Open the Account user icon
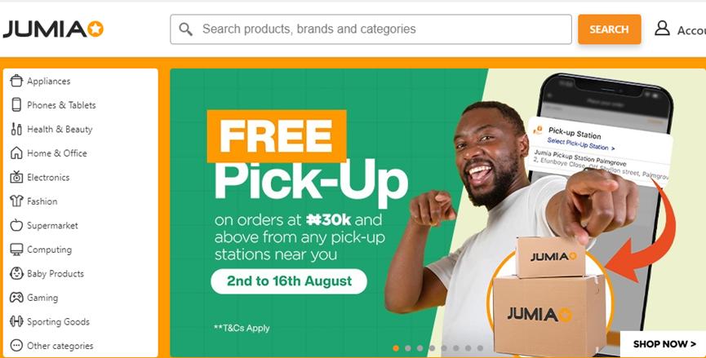Image resolution: width=706 pixels, height=358 pixels. click(662, 28)
